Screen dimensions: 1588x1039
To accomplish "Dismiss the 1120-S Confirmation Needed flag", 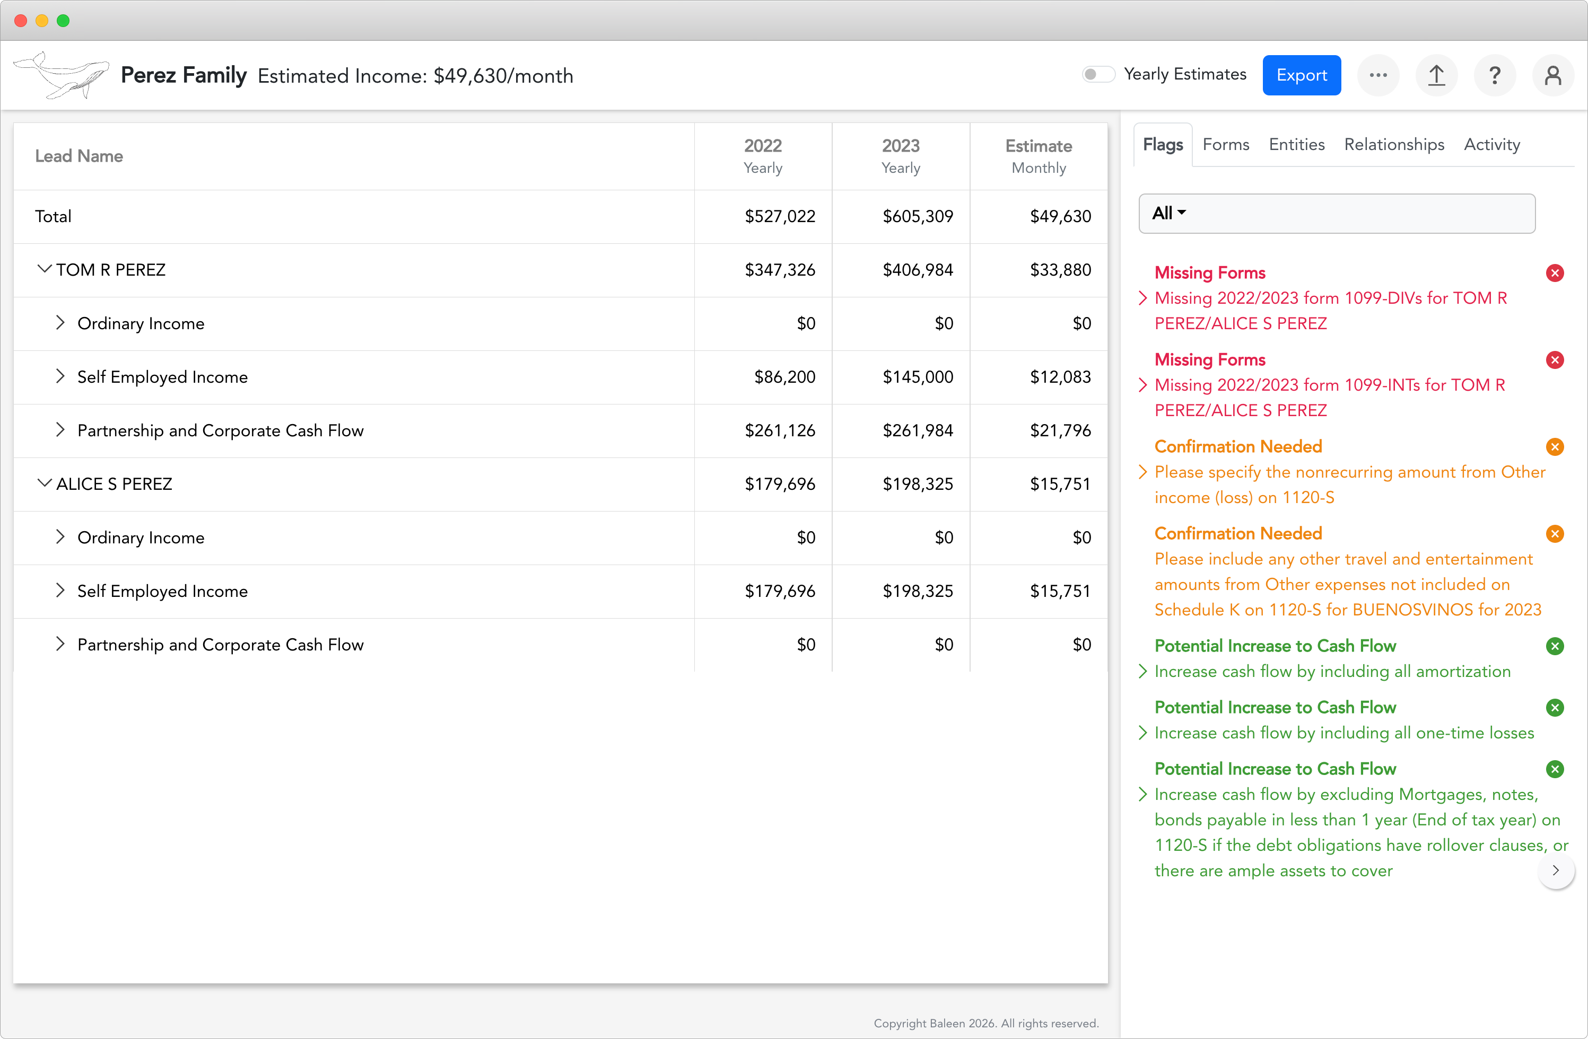I will (x=1555, y=447).
